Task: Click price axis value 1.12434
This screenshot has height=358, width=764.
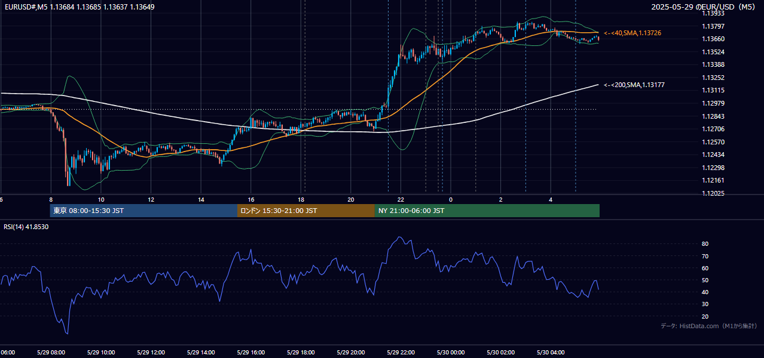Action: pyautogui.click(x=713, y=155)
